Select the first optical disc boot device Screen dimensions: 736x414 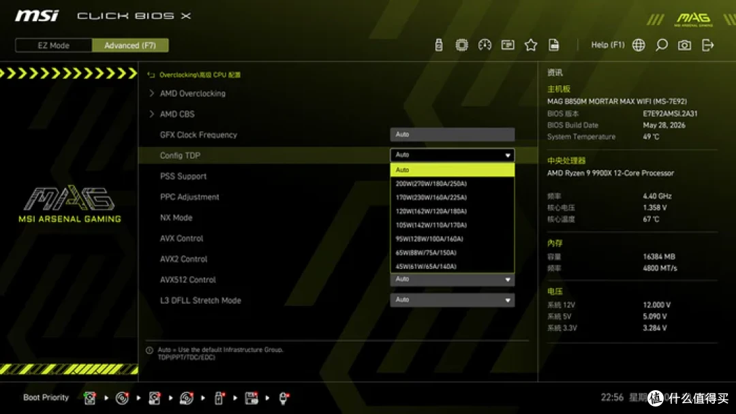(122, 398)
